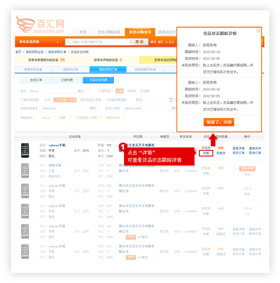Image resolution: width=280 pixels, height=283 pixels.
Task: Select 三天前至一天前 time range
Action: click(x=65, y=100)
